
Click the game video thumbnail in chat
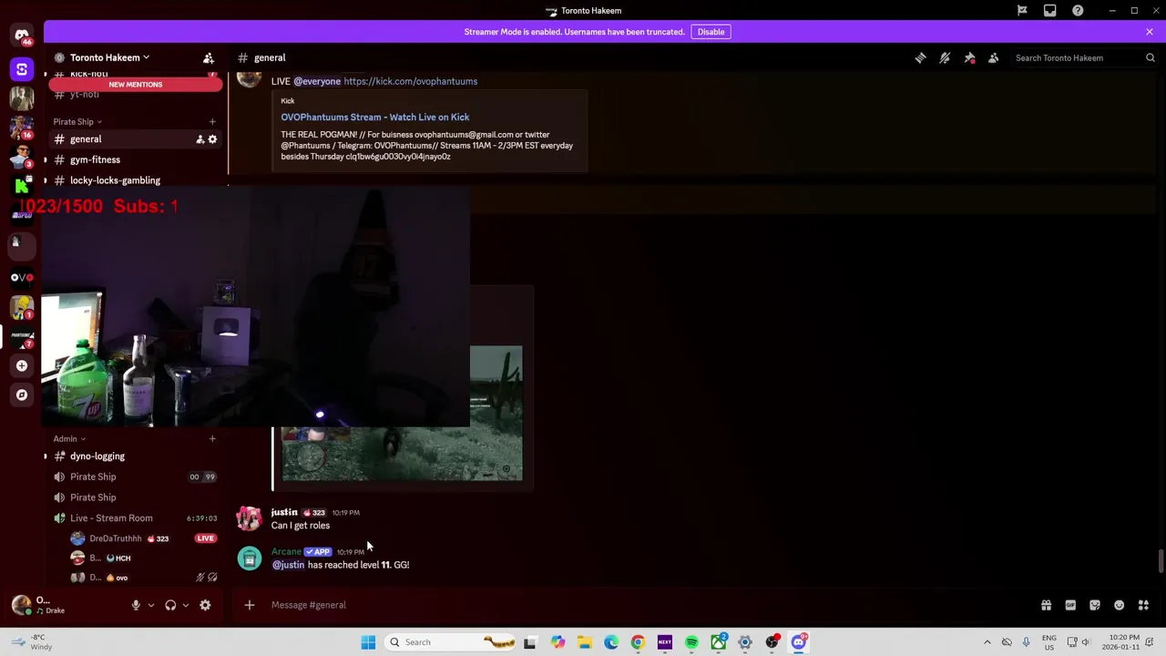tap(496, 413)
